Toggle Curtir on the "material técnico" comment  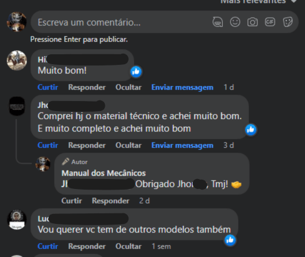point(47,145)
